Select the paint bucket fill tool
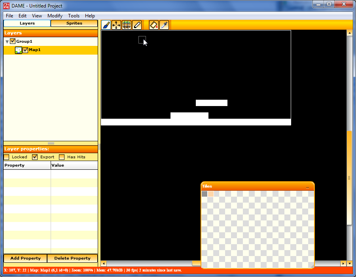Screen dimensions: 356x277 154,25
